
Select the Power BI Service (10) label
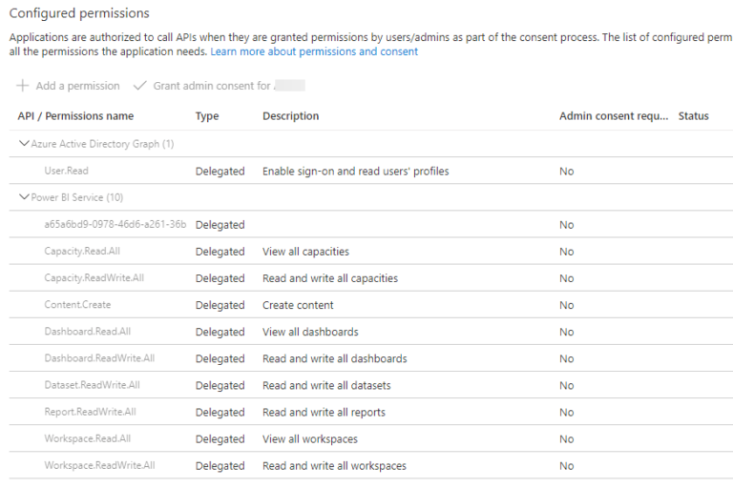click(77, 197)
